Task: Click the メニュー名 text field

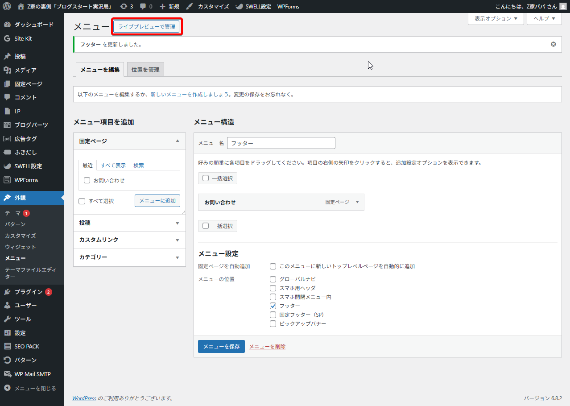Action: 281,143
